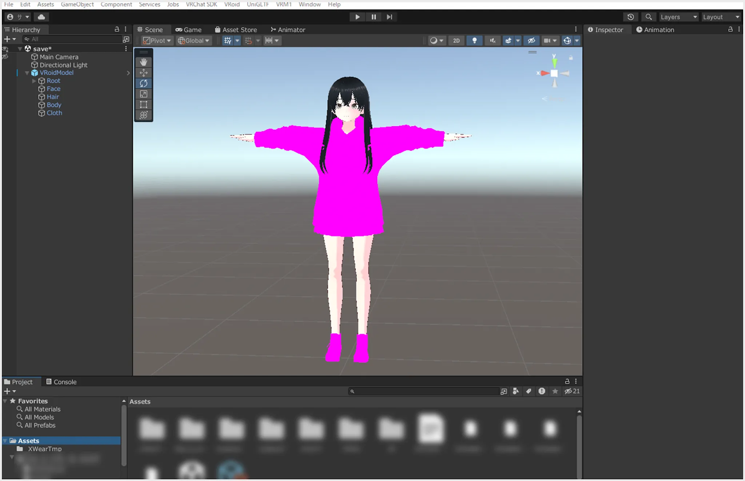Open the Layers dropdown

click(x=678, y=17)
